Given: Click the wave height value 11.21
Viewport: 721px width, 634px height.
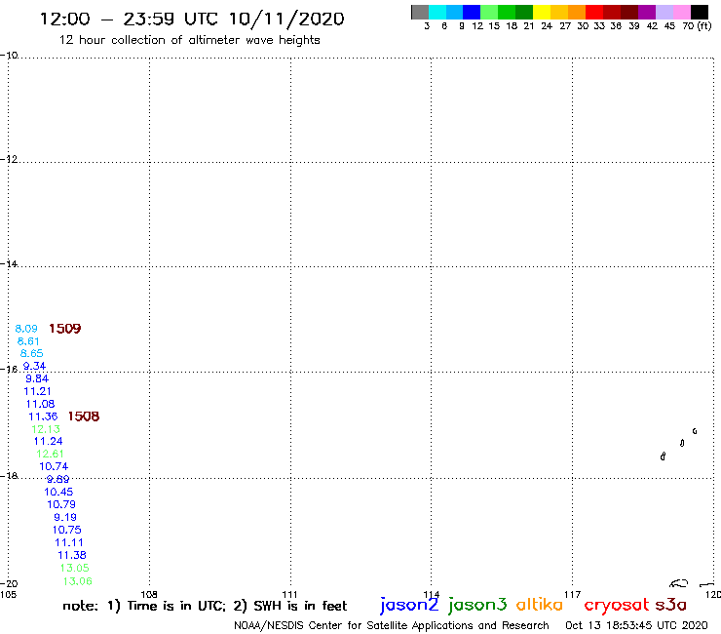Looking at the screenshot, I should 37,391.
